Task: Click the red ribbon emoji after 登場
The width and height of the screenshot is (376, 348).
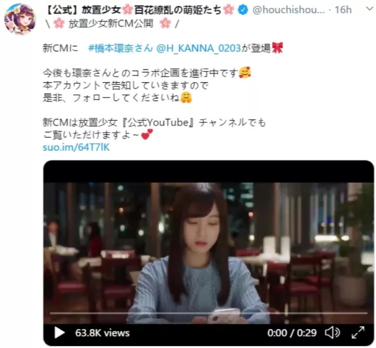Action: [x=277, y=47]
